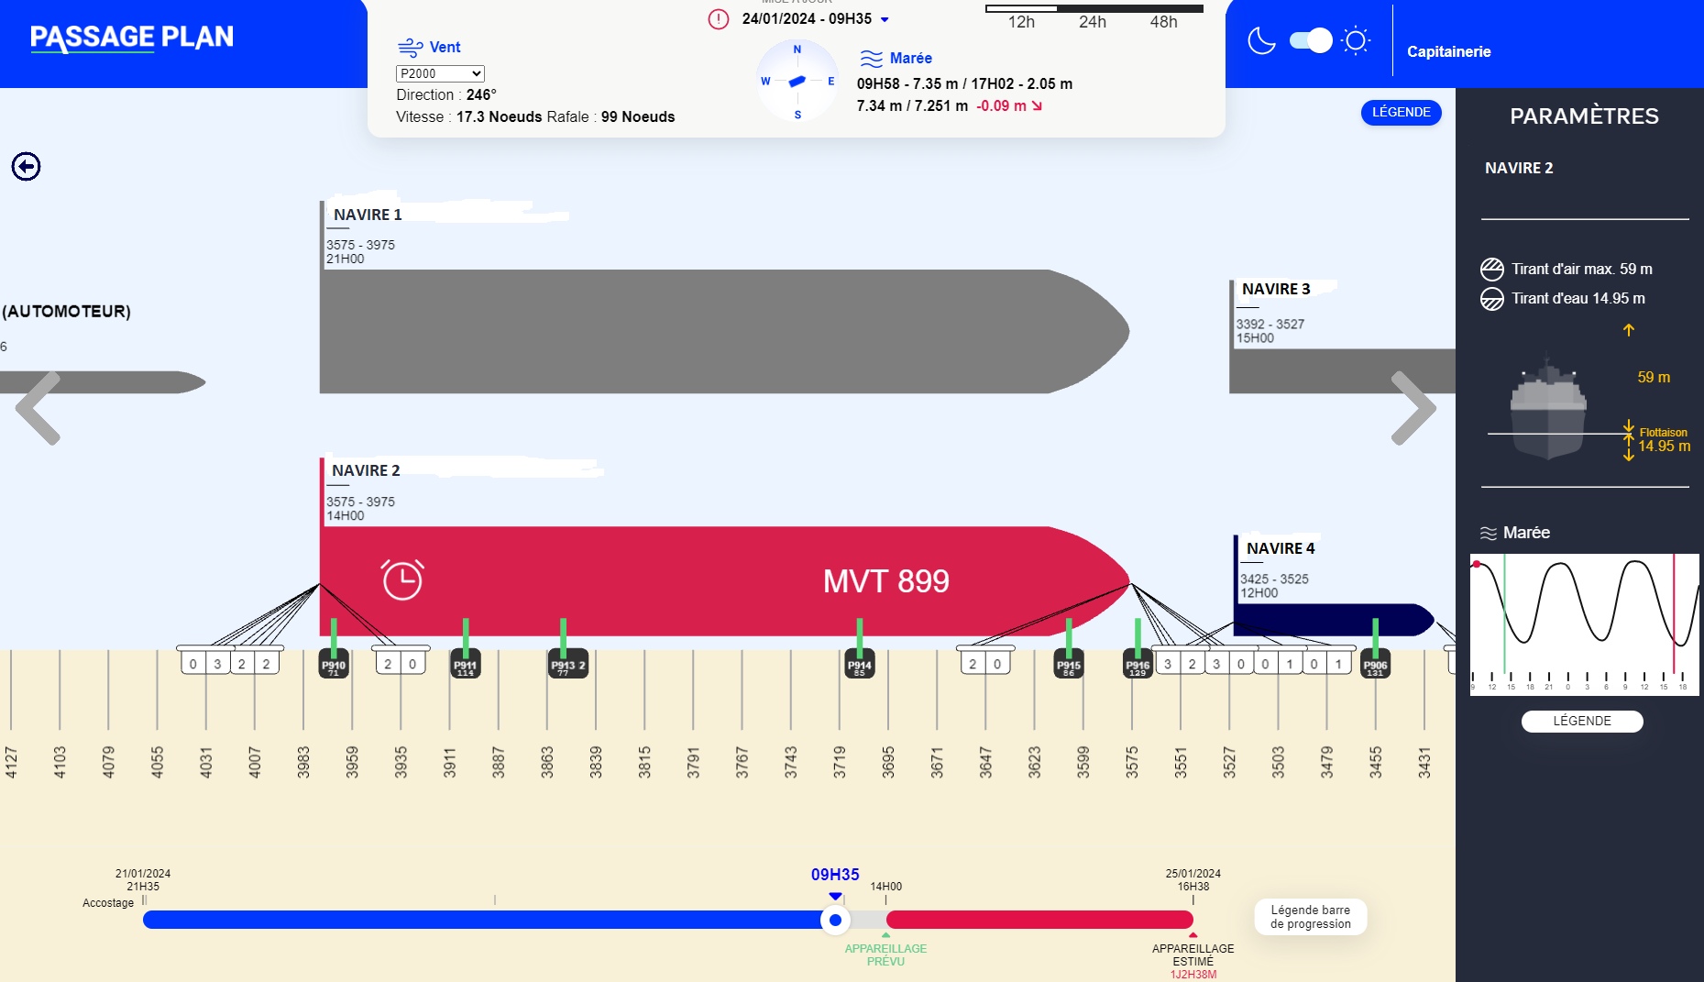Select the 24h forecast range
This screenshot has height=982, width=1704.
(1093, 22)
